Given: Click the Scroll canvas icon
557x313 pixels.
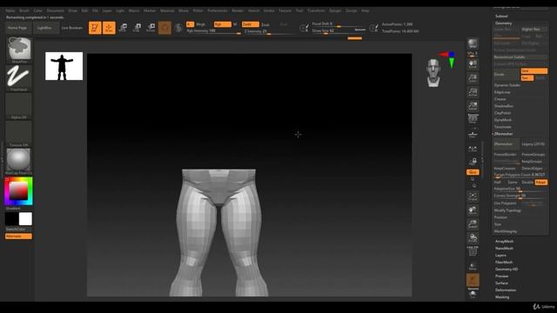Looking at the screenshot, I should pos(473,64).
